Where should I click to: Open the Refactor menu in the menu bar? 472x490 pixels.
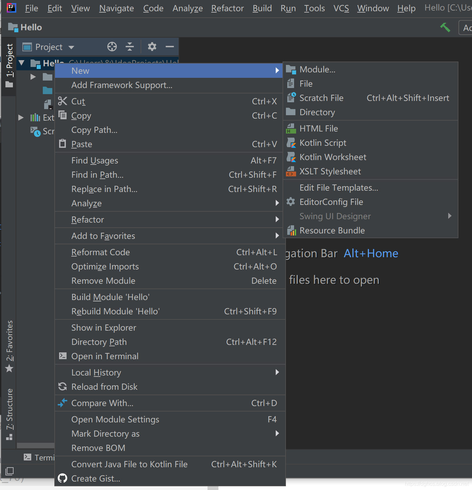click(x=227, y=8)
